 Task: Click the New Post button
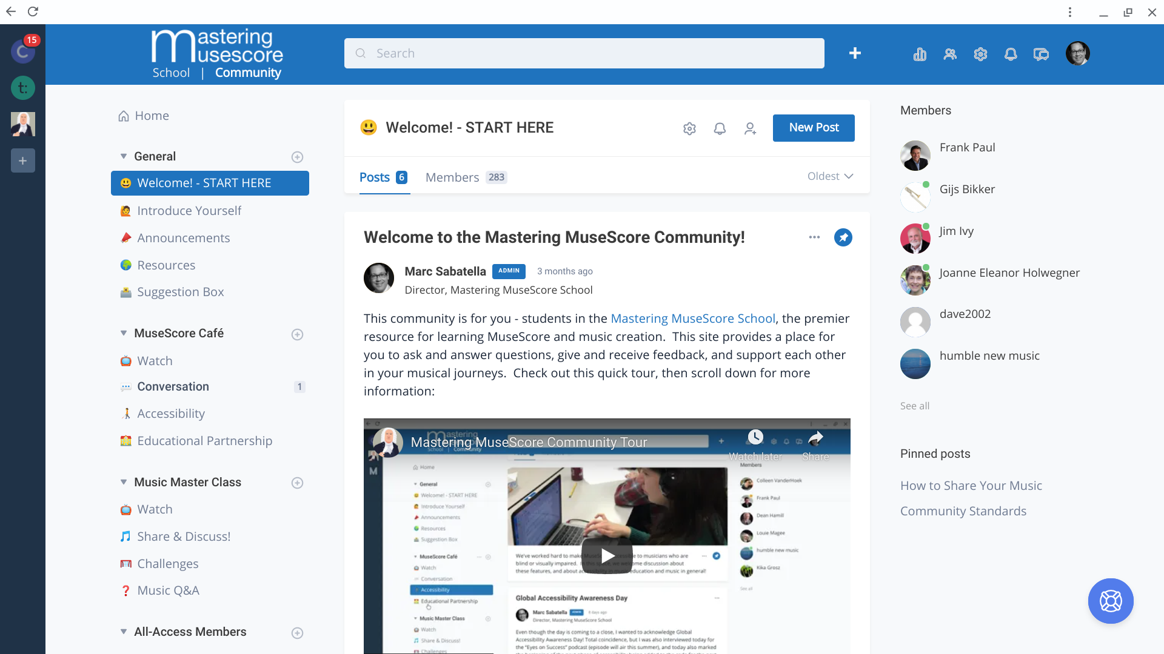click(x=812, y=127)
